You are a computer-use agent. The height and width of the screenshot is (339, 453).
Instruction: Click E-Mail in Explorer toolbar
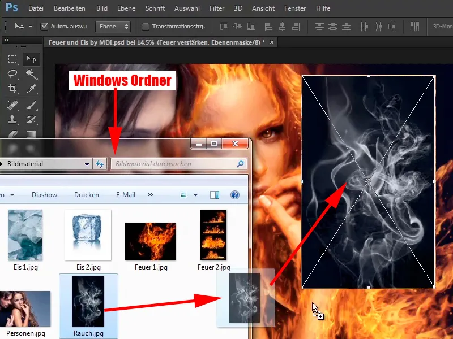[x=125, y=195]
